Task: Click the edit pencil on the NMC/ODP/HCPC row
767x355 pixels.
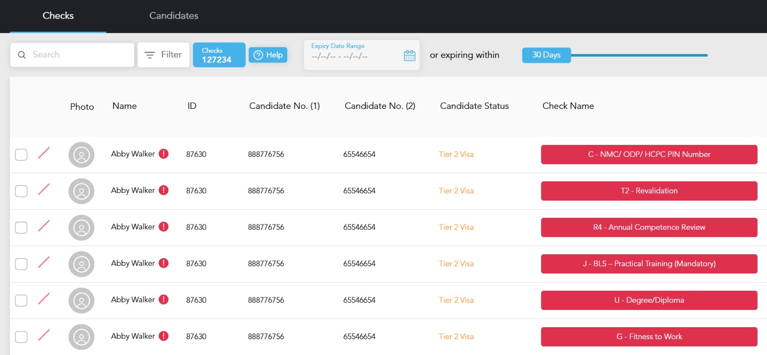Action: (x=44, y=153)
